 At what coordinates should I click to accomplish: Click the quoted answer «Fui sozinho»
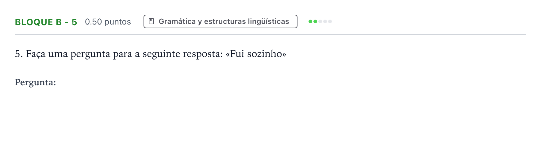pos(256,54)
